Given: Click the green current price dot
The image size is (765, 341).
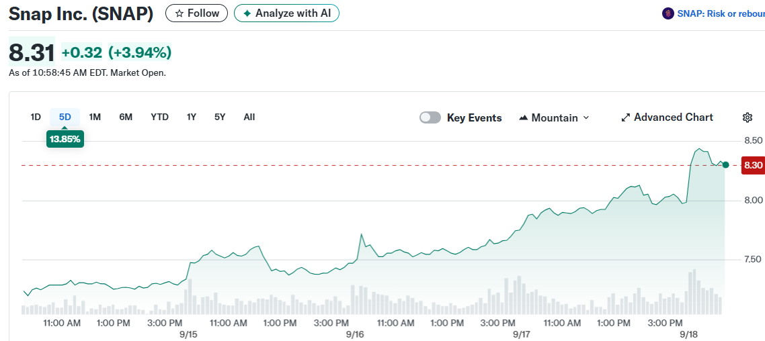Looking at the screenshot, I should click(x=725, y=165).
